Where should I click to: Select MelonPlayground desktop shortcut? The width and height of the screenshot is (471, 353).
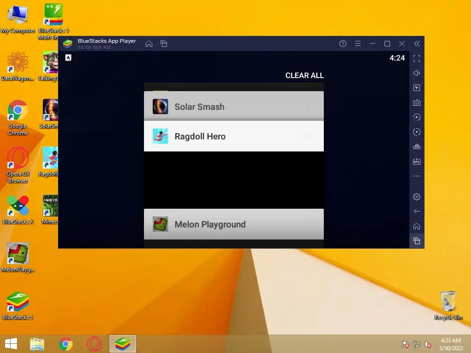pos(18,257)
